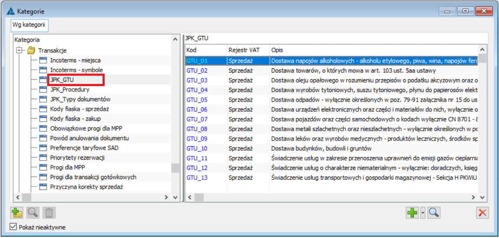Click icon beside Priorytety rezerwacji
The image size is (499, 238).
43,158
